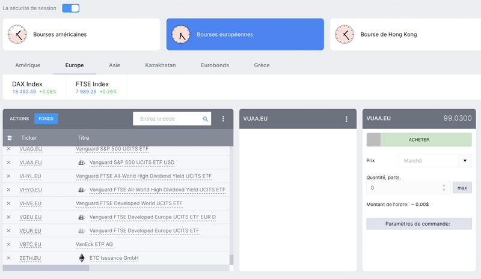This screenshot has height=279, width=481.
Task: Open Vanguard FTSE Developed Europe UCITS ETF EUR D
Action: (x=153, y=217)
